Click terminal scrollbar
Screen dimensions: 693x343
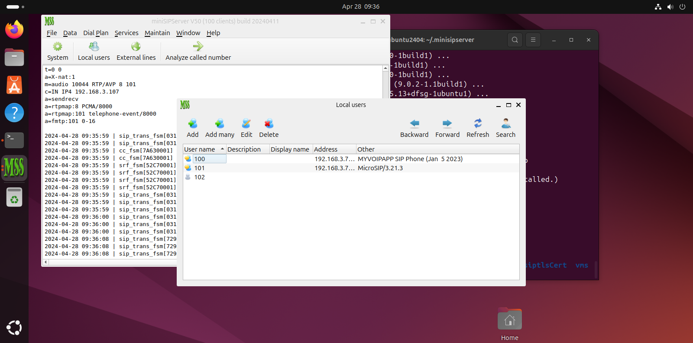[x=596, y=269]
